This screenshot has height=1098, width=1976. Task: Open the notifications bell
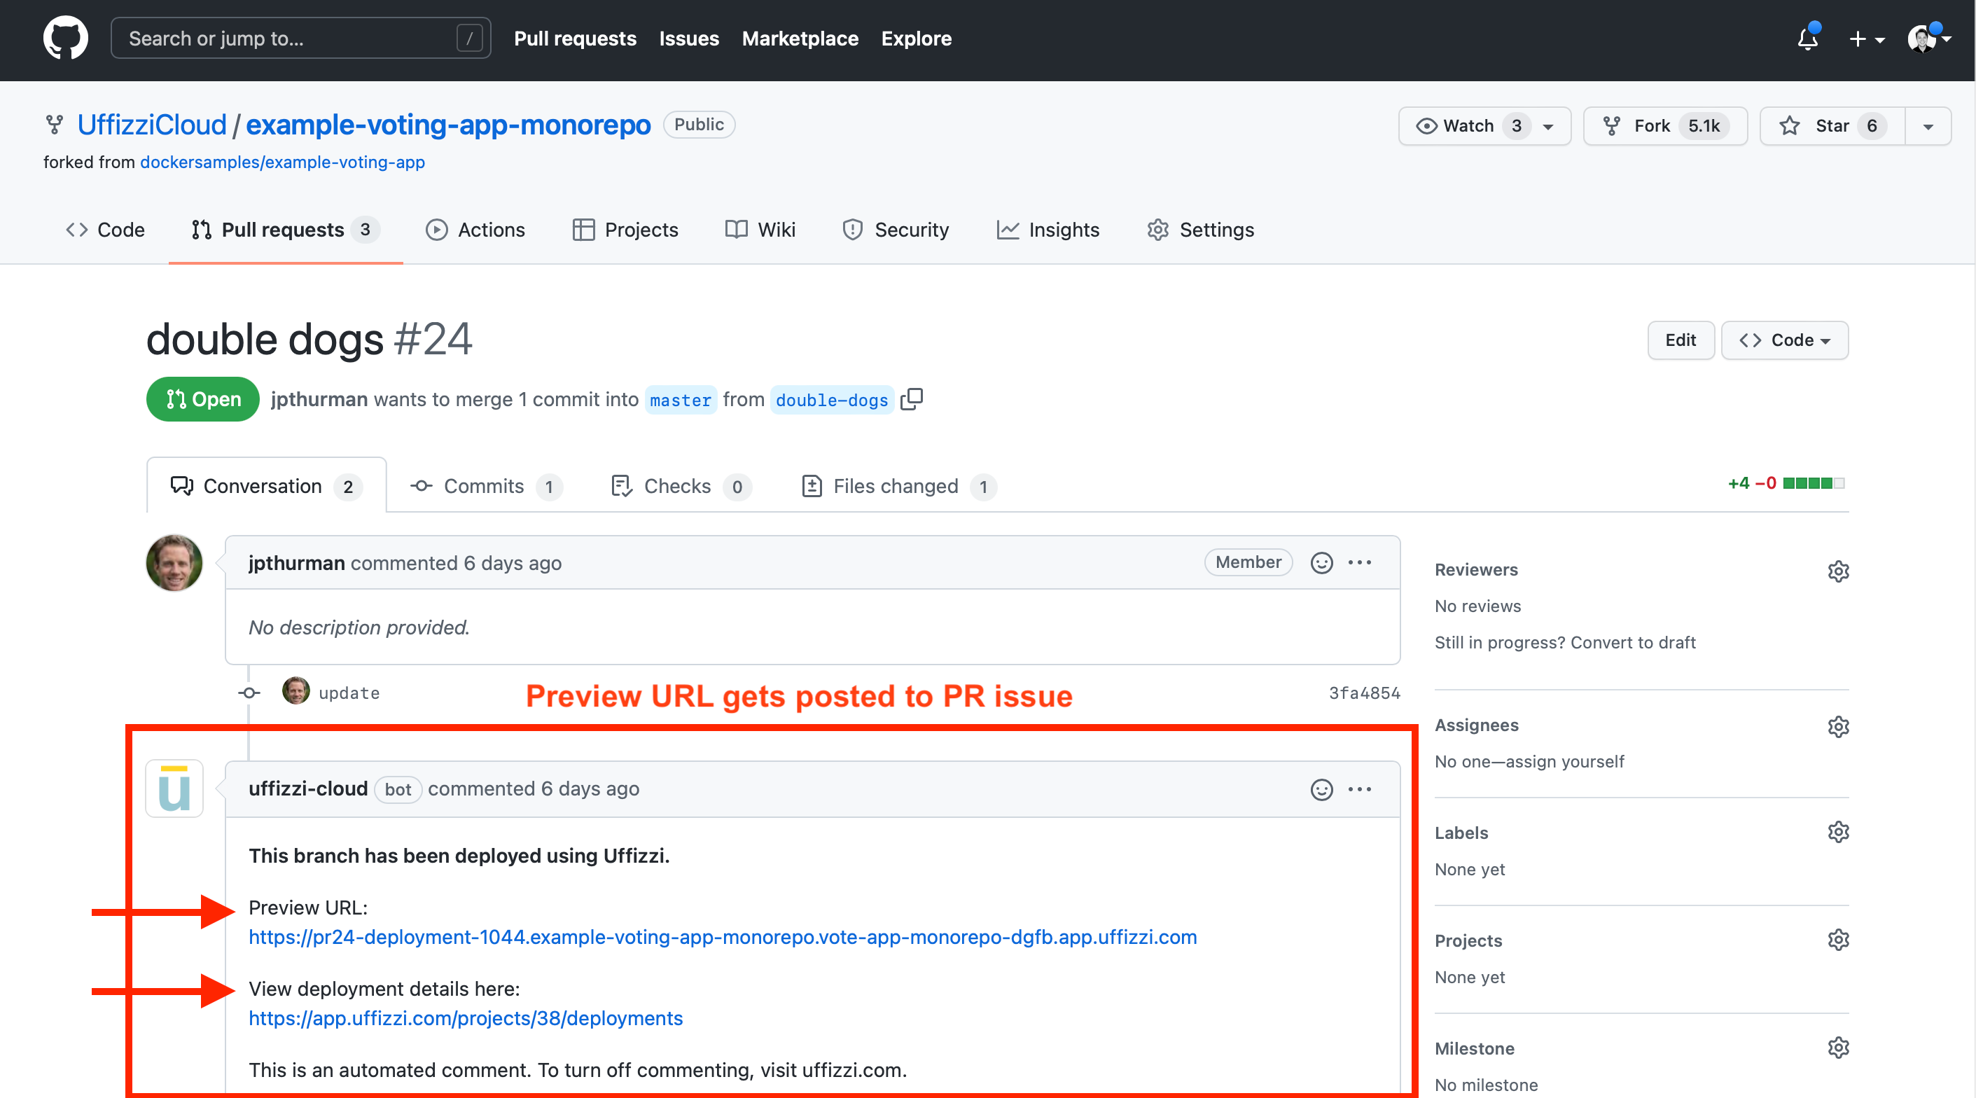coord(1808,39)
